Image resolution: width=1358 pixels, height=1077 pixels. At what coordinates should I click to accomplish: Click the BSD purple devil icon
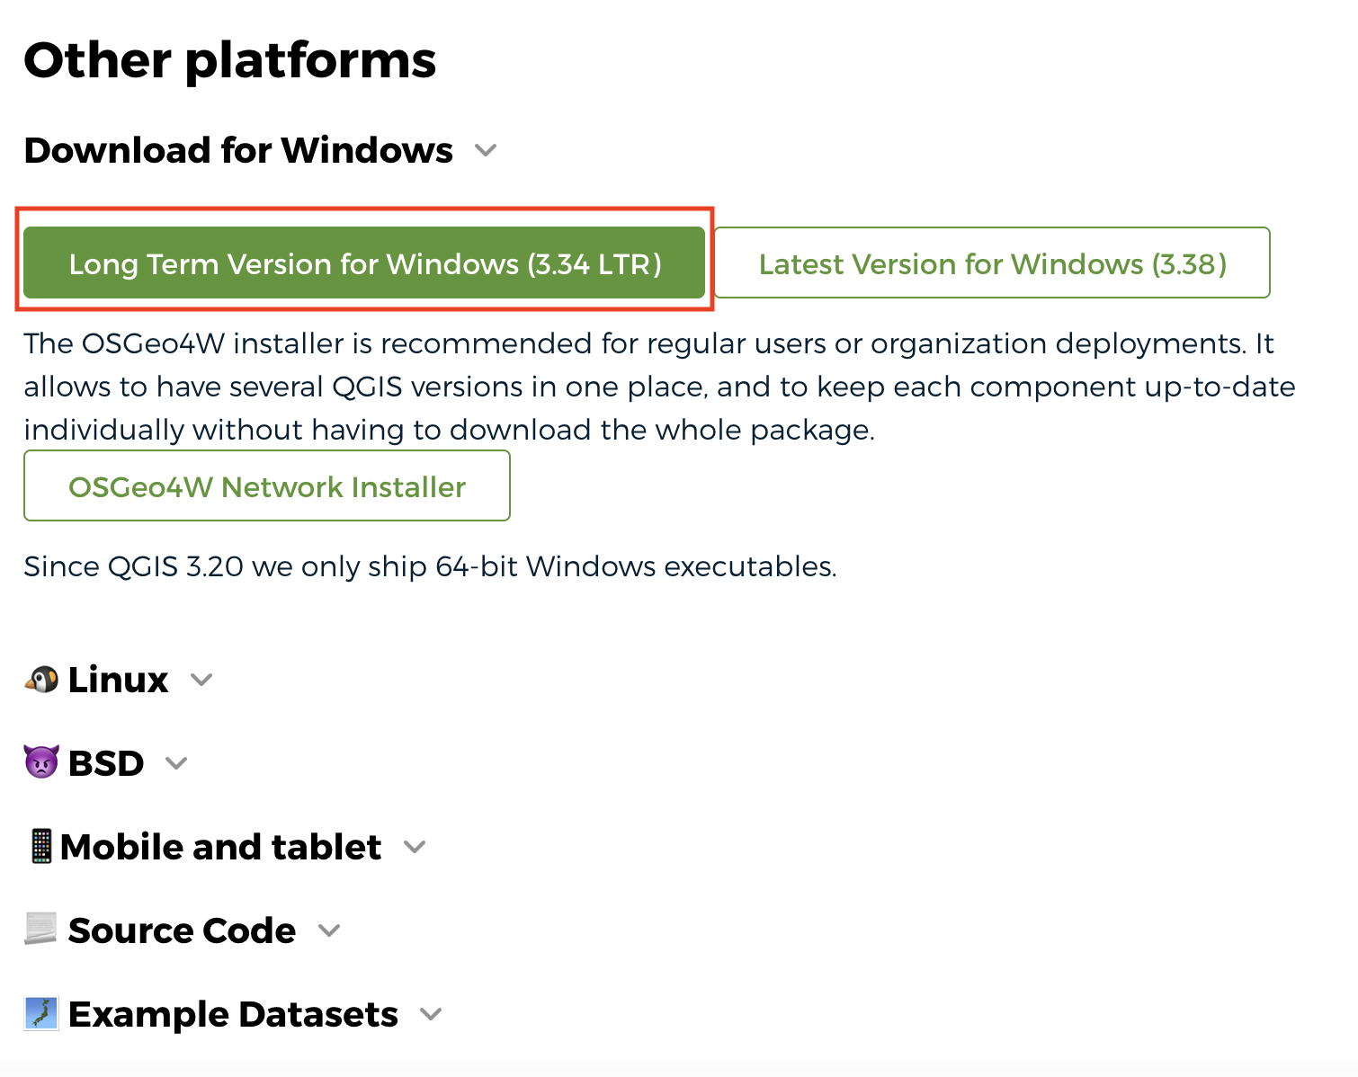[x=41, y=763]
